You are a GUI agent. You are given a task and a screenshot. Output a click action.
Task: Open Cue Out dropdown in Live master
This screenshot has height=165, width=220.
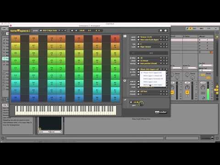click(206, 65)
